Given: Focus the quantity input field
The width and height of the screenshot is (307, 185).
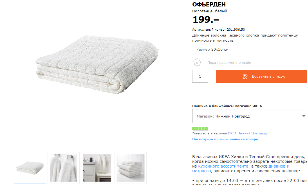Looking at the screenshot, I should [x=200, y=76].
